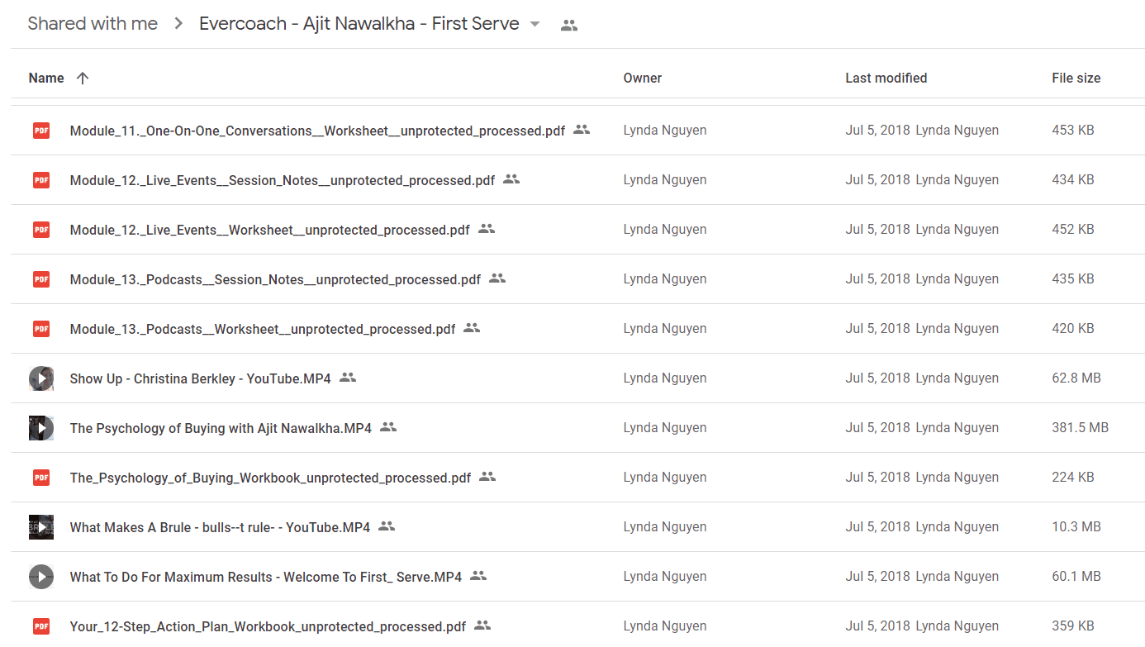Click the 10.3 MB file size value
This screenshot has width=1145, height=647.
(x=1076, y=526)
